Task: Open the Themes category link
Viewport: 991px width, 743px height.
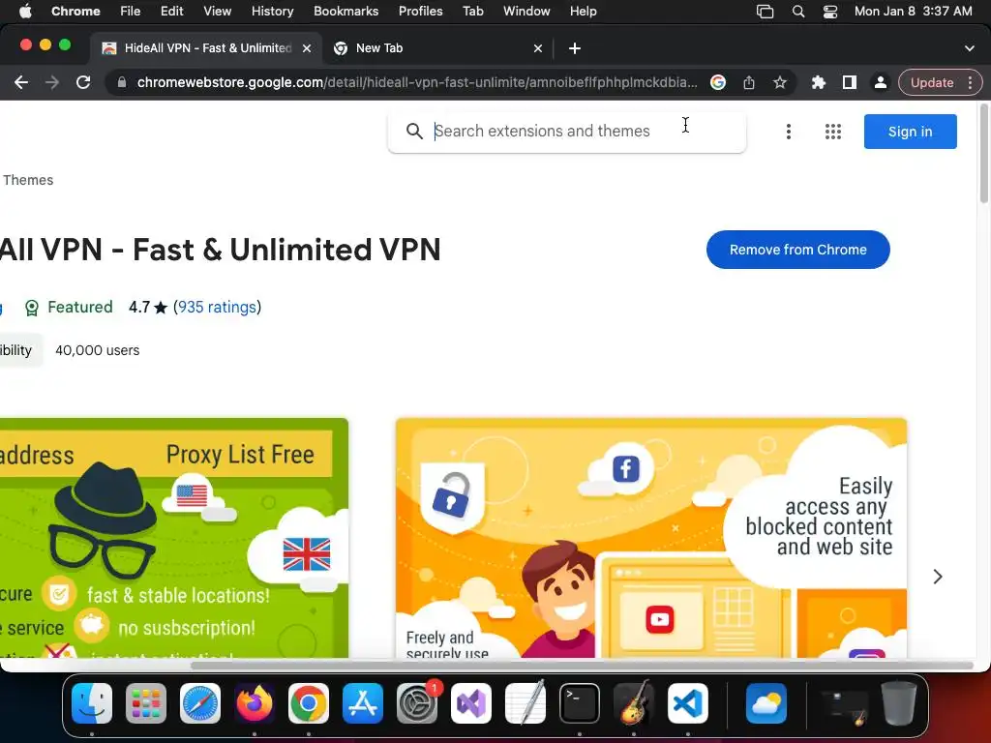Action: [x=28, y=180]
